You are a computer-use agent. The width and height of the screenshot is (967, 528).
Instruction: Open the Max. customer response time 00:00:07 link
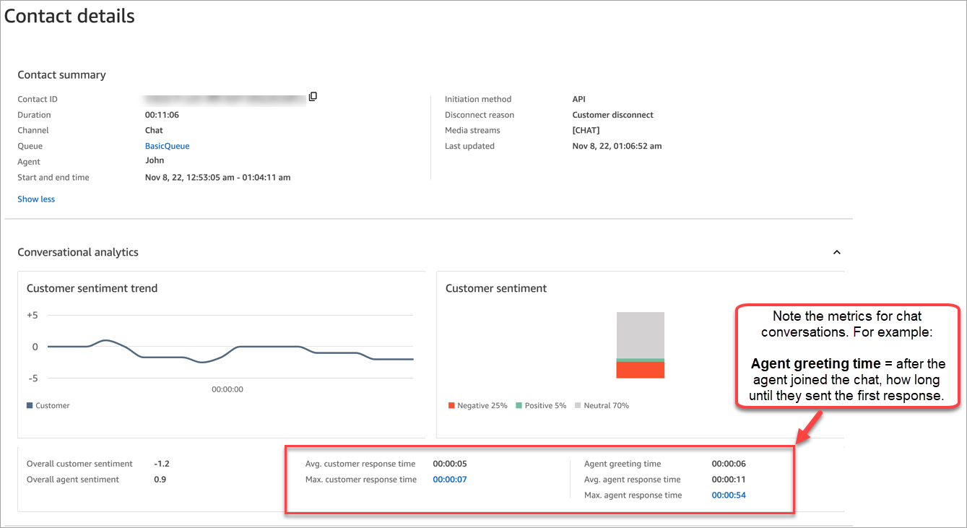click(448, 479)
